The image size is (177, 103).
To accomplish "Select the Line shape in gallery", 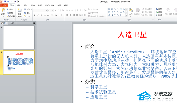I will tap(115, 9).
